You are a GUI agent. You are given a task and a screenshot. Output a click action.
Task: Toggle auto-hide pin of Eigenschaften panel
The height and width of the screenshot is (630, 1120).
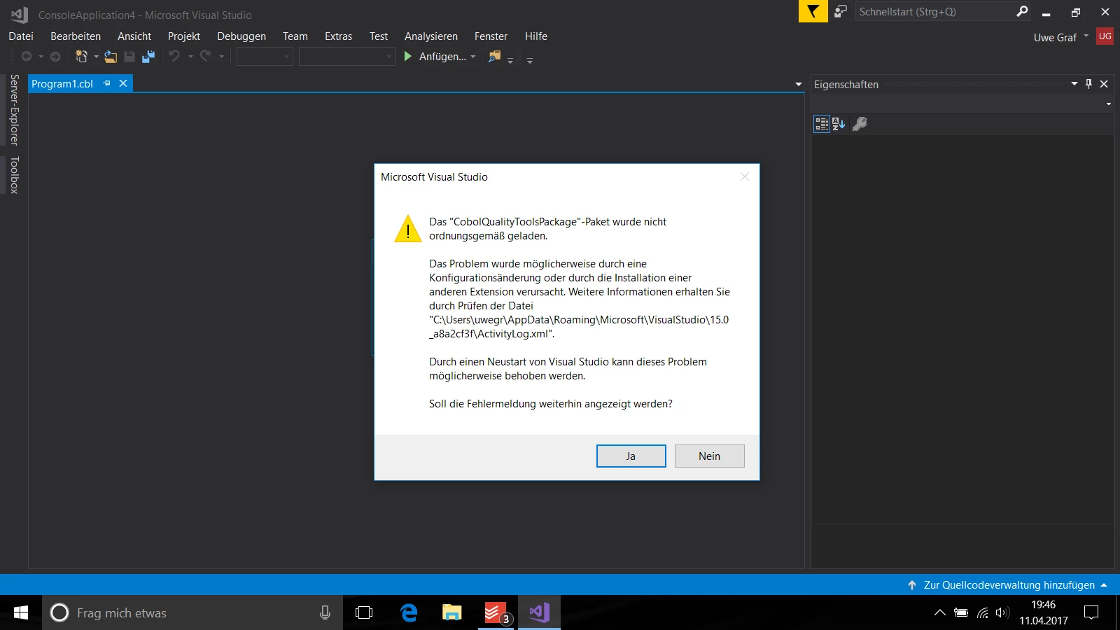[x=1088, y=84]
